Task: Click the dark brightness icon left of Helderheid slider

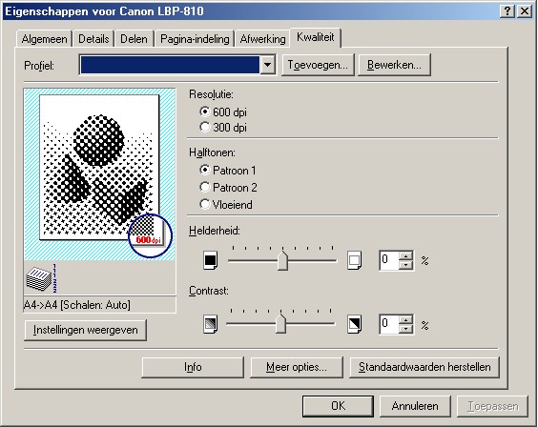Action: 210,260
